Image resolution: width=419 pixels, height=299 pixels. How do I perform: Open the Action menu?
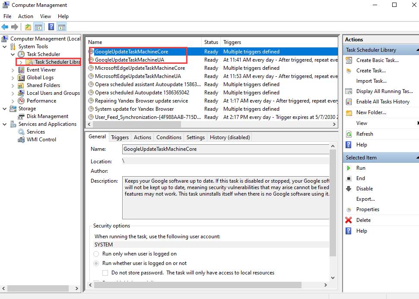(x=25, y=16)
